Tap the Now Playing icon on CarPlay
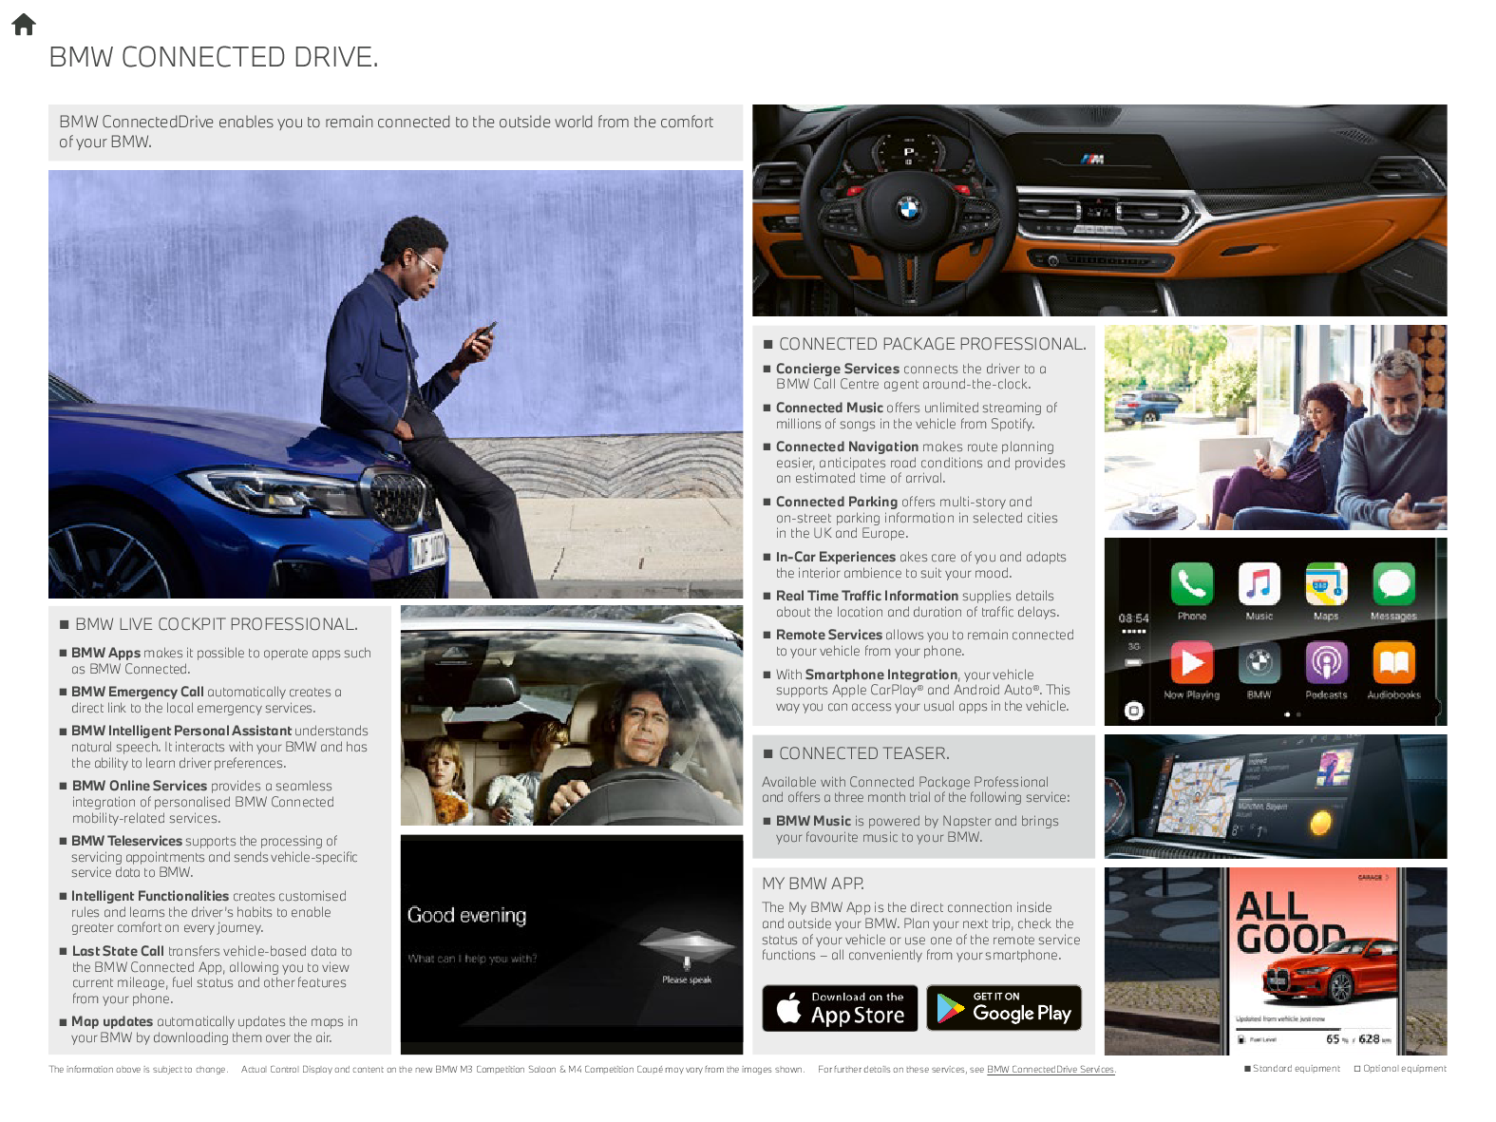 pyautogui.click(x=1192, y=662)
